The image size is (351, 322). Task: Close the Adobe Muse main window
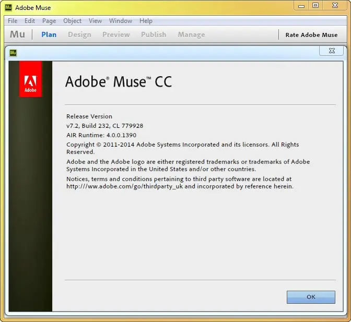pos(335,5)
